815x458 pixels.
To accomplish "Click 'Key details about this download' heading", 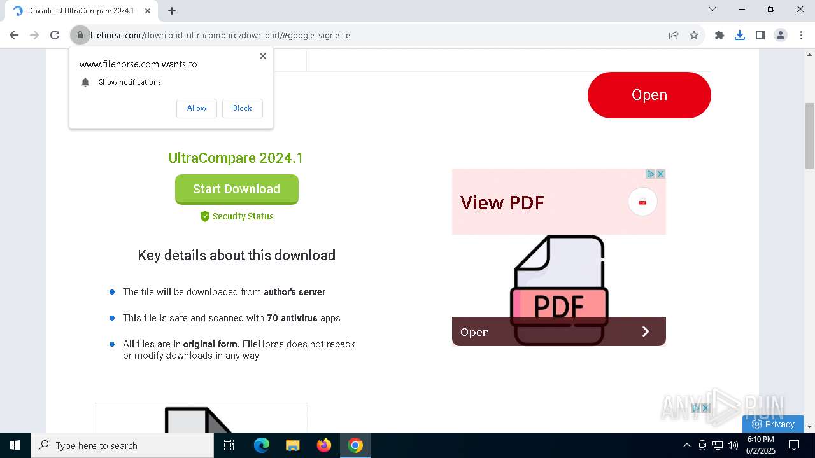I will (x=236, y=255).
